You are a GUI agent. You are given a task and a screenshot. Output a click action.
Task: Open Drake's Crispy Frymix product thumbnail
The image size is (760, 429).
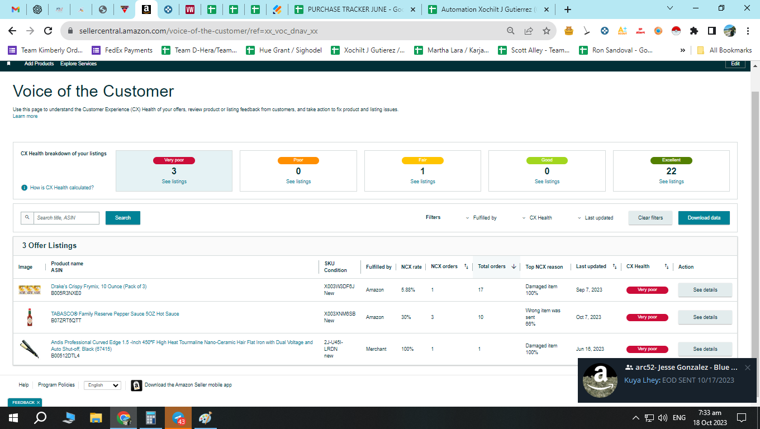click(30, 290)
